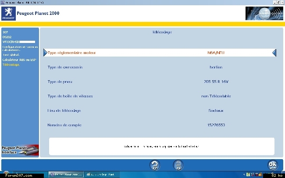Switch to the Paint taskbar button

[102, 174]
